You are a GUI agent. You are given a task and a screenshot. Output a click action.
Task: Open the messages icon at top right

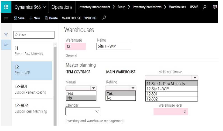pos(215,7)
